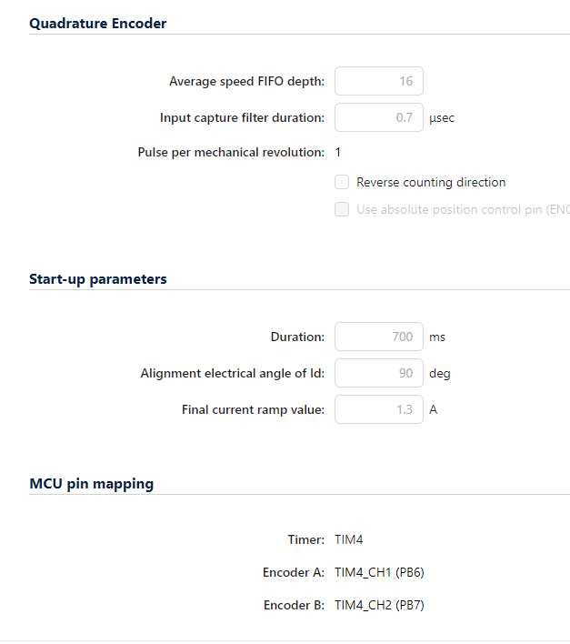Screen dimensions: 570x644
Task: Click the Start-up parameters section heading
Action: click(98, 279)
